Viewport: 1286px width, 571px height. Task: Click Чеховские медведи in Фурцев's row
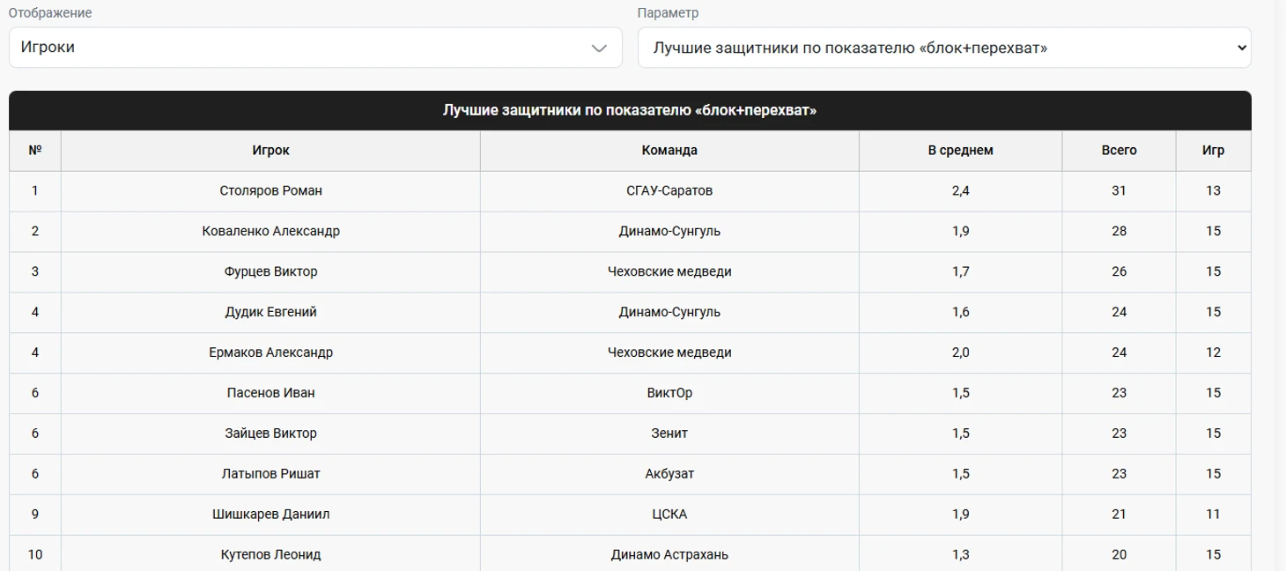pyautogui.click(x=669, y=271)
